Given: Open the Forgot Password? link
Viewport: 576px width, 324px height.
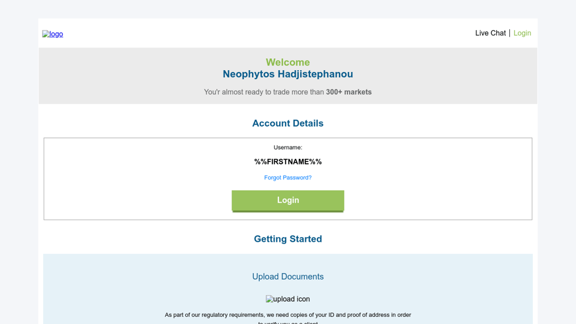Looking at the screenshot, I should pyautogui.click(x=288, y=178).
